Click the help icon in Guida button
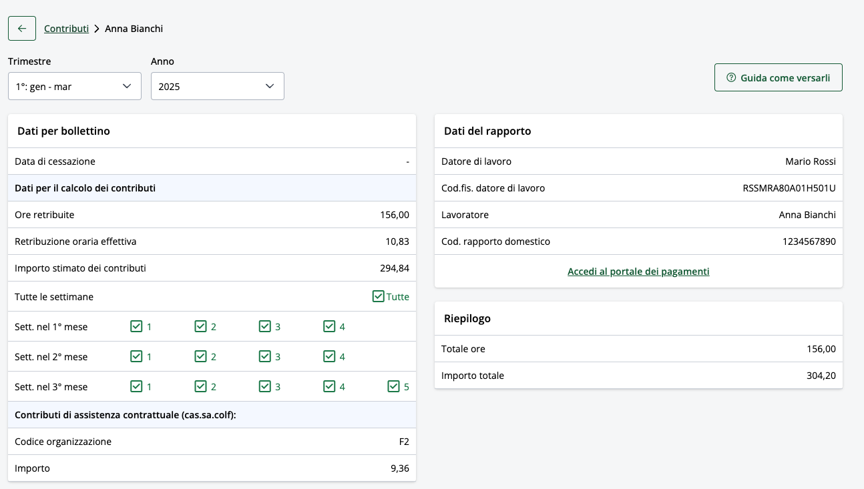Image resolution: width=864 pixels, height=489 pixels. [x=731, y=77]
